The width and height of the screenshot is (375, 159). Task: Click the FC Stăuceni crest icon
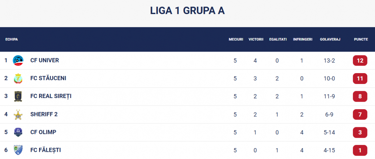coord(18,78)
